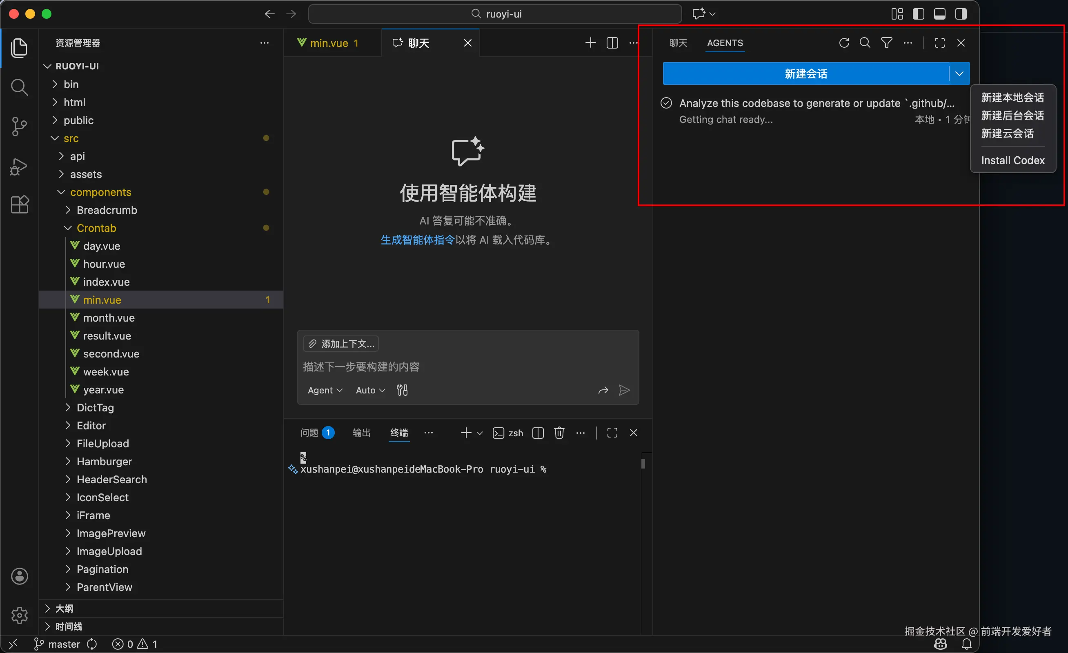The height and width of the screenshot is (653, 1068).
Task: Open the Auto model picker dropdown
Action: pyautogui.click(x=370, y=391)
